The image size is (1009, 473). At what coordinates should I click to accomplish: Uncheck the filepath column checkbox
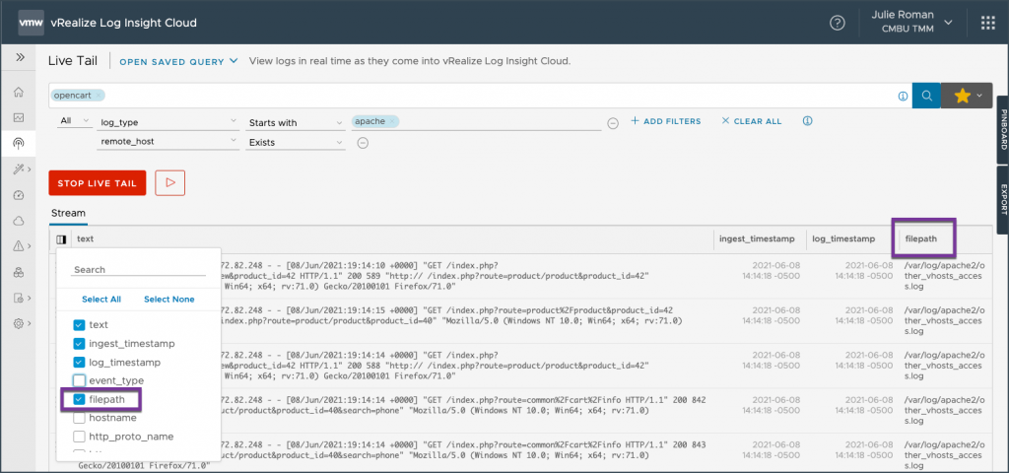point(79,399)
